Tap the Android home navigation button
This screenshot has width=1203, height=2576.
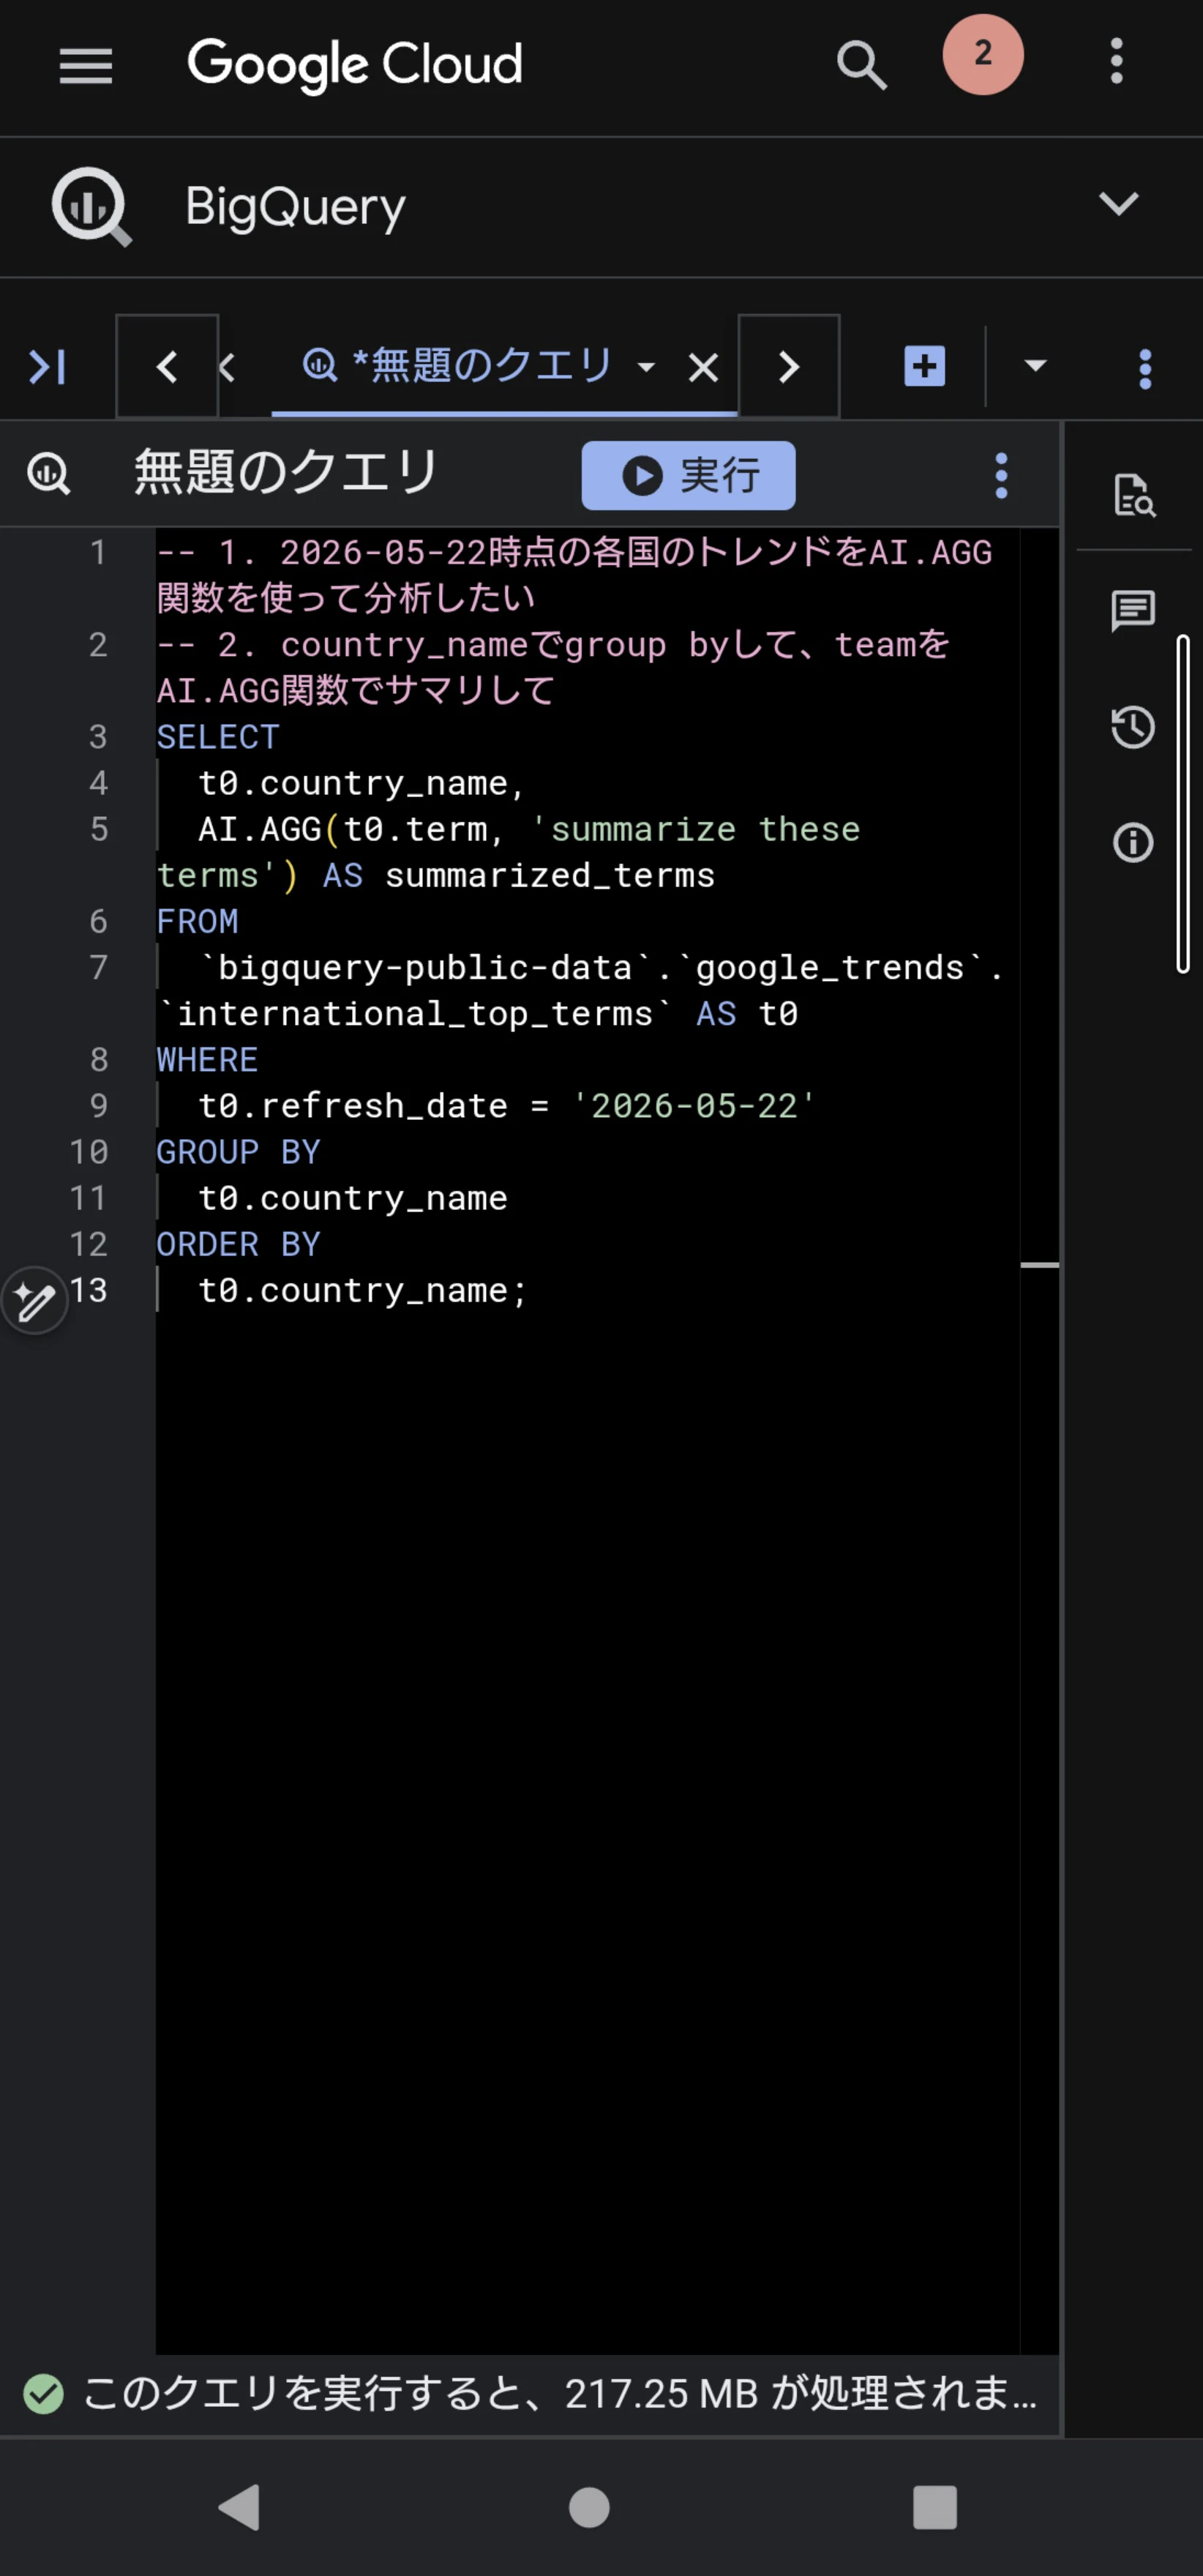coord(589,2507)
